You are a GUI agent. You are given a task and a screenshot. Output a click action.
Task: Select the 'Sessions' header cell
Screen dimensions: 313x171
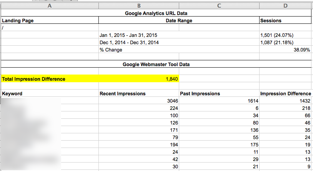285,20
